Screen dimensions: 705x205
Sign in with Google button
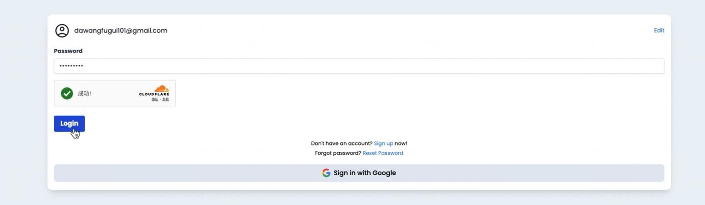[x=359, y=173]
